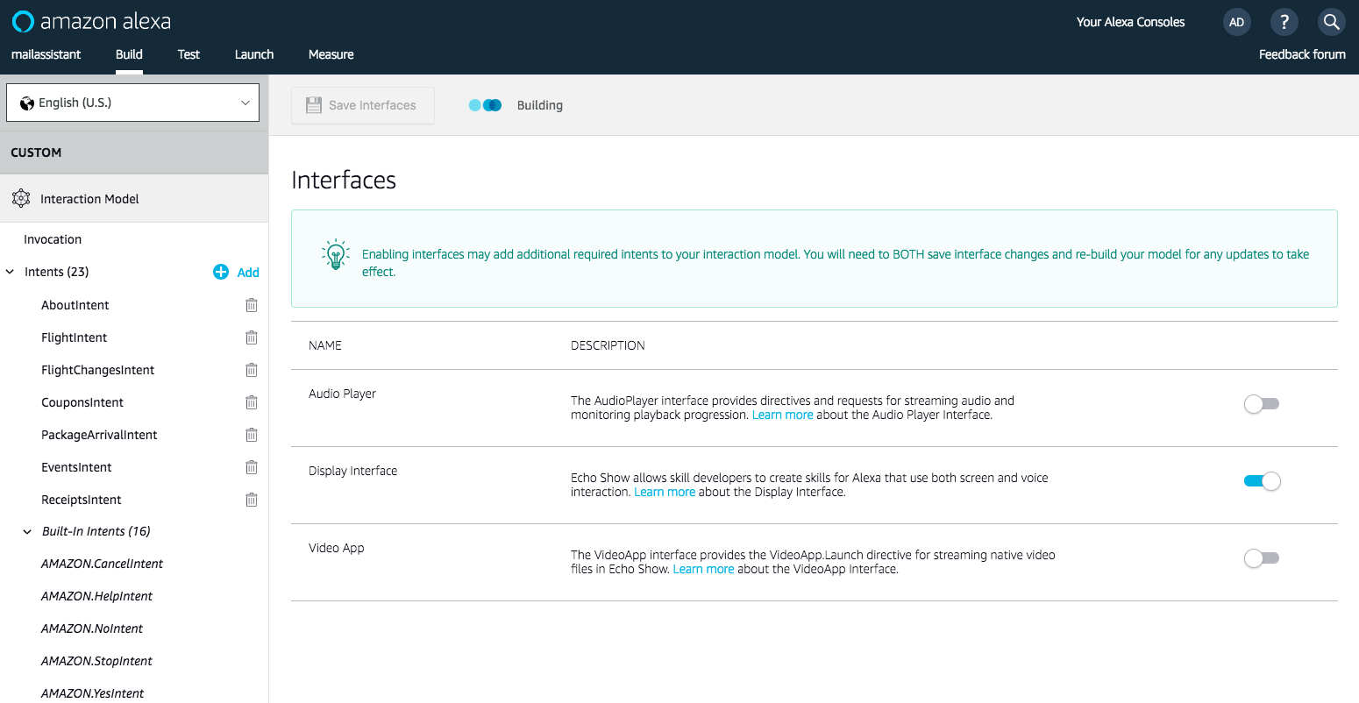
Task: Click the NAME column header
Action: pos(325,345)
